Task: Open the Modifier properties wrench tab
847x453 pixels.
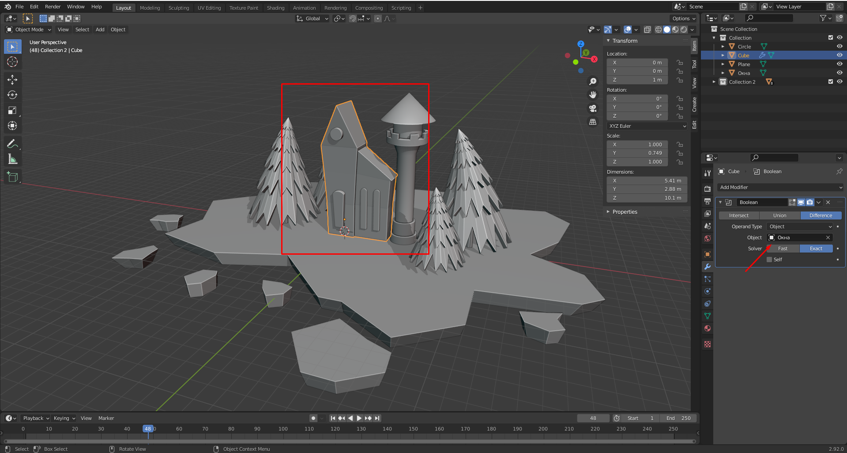Action: (x=708, y=267)
